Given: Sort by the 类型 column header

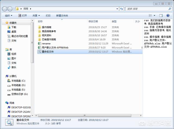Looking at the screenshot, I should point(114,21).
